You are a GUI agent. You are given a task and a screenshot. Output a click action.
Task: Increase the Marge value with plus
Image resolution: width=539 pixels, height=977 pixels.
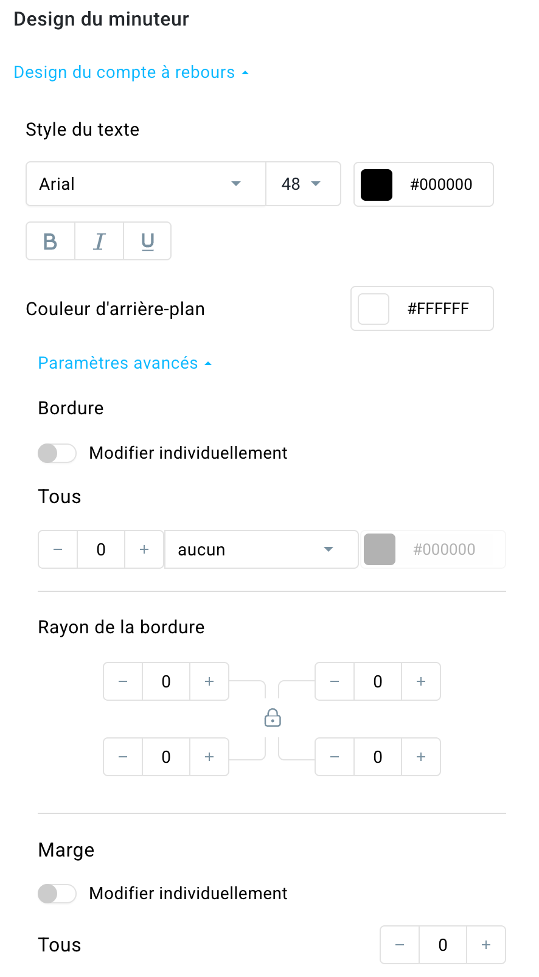point(486,945)
